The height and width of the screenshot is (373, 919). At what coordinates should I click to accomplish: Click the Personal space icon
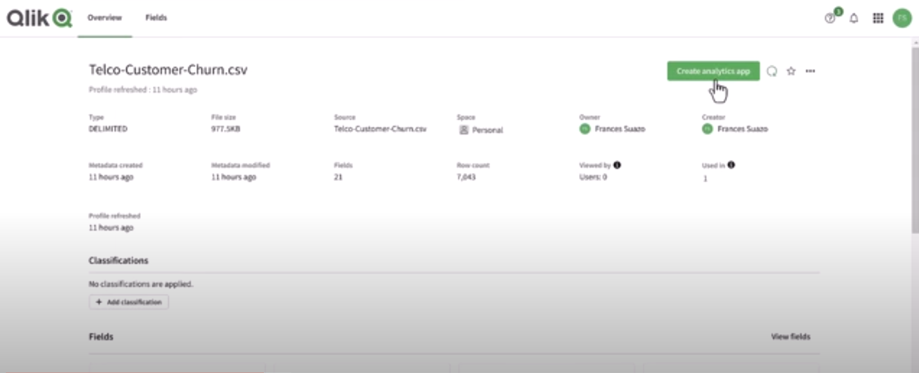(464, 130)
